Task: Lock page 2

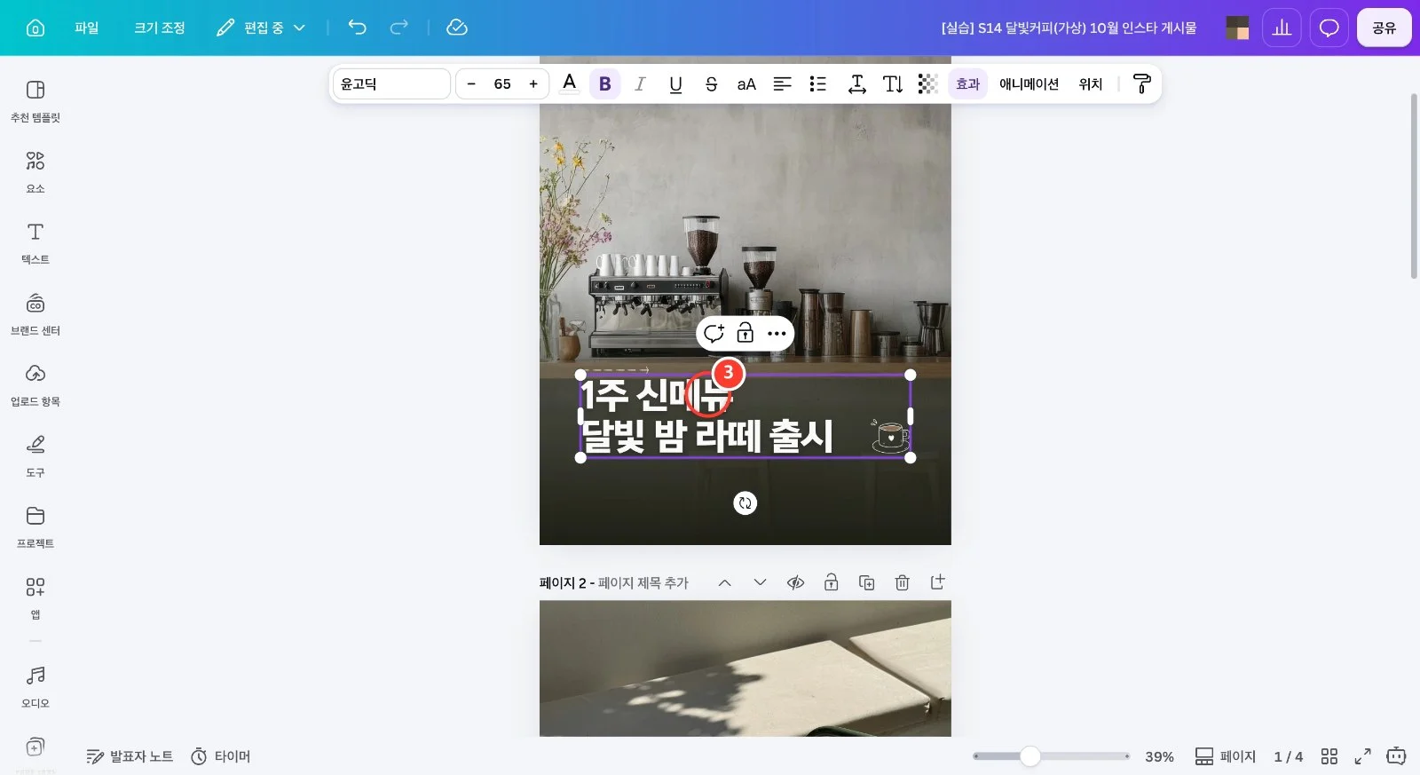Action: tap(831, 582)
